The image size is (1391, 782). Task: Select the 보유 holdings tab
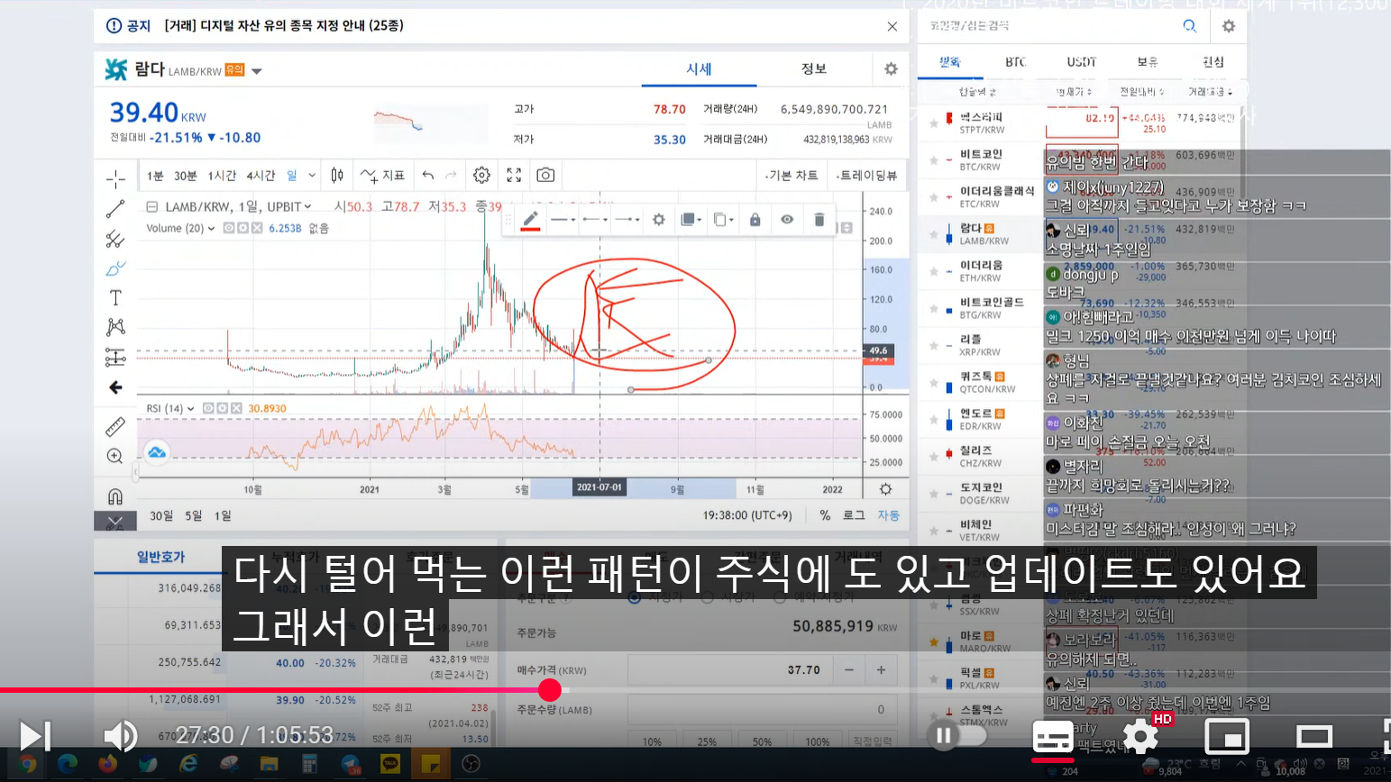tap(1148, 61)
